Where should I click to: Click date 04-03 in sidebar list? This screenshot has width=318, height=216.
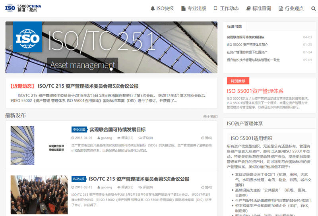click(x=307, y=37)
